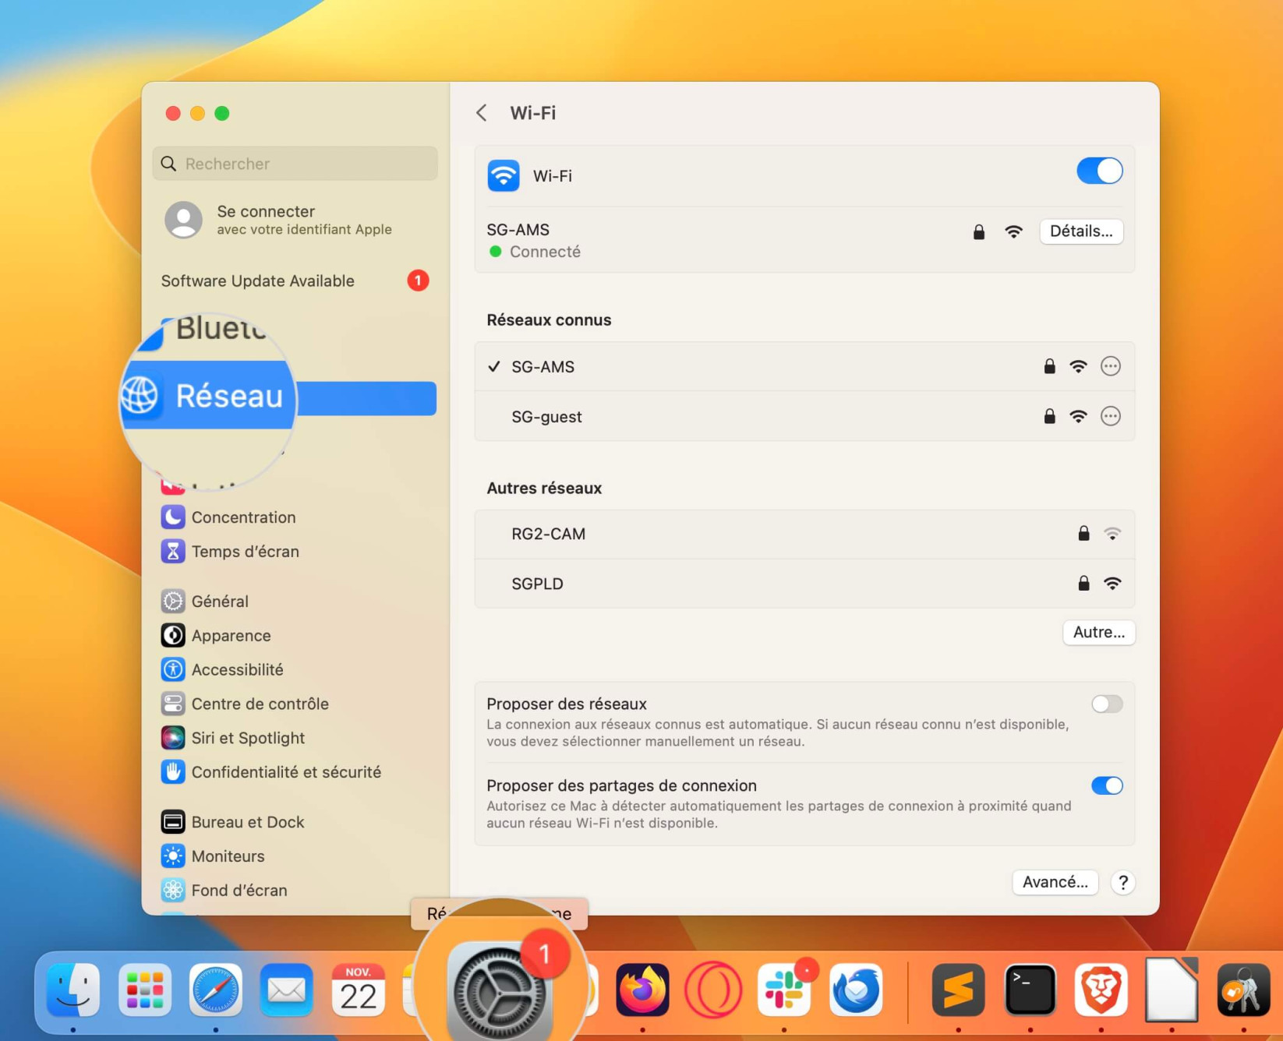
Task: Select the SG-guest known network row
Action: click(x=804, y=416)
